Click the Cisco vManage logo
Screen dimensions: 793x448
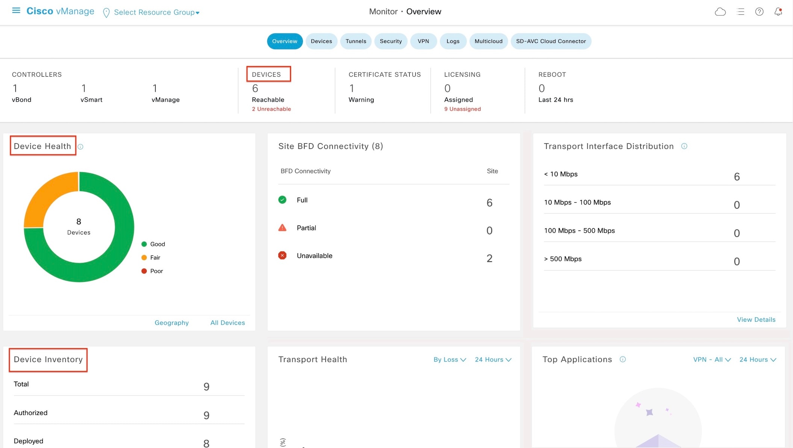pyautogui.click(x=60, y=11)
